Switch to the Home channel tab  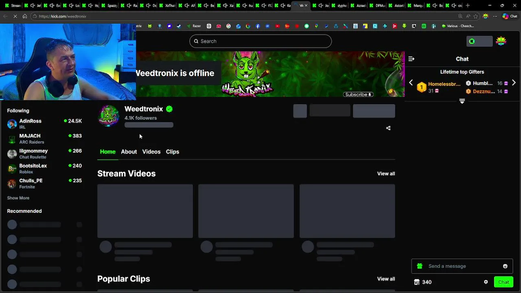click(108, 152)
